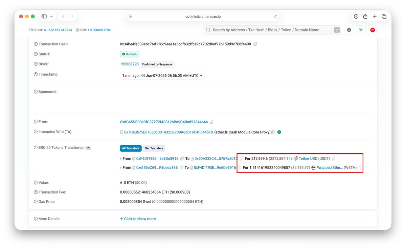Viewport: 406px width, 249px height.
Task: Go back in Safari history
Action: point(63,16)
